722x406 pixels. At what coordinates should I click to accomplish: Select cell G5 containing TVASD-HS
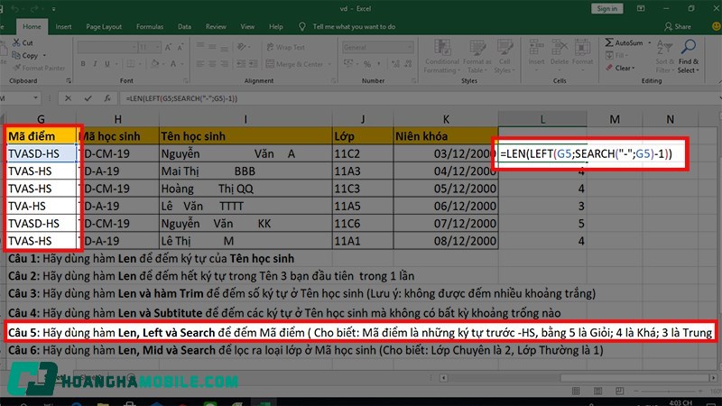pos(42,154)
